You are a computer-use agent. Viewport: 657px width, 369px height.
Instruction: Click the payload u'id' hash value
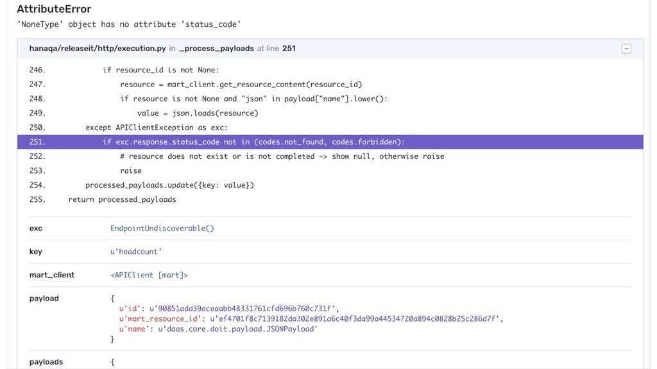[242, 308]
